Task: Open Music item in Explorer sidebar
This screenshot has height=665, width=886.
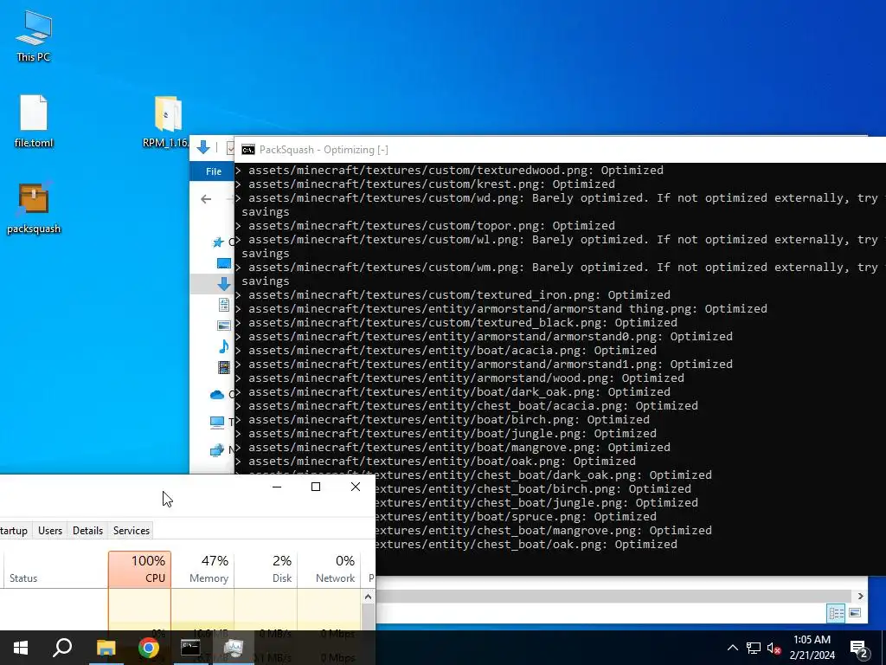Action: 224,346
